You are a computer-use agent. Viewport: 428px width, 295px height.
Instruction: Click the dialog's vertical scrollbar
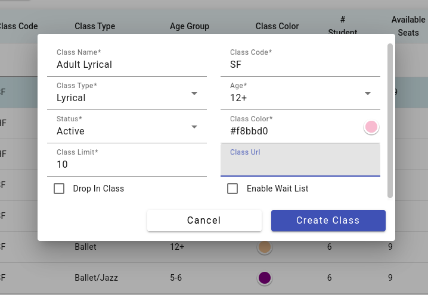390,119
